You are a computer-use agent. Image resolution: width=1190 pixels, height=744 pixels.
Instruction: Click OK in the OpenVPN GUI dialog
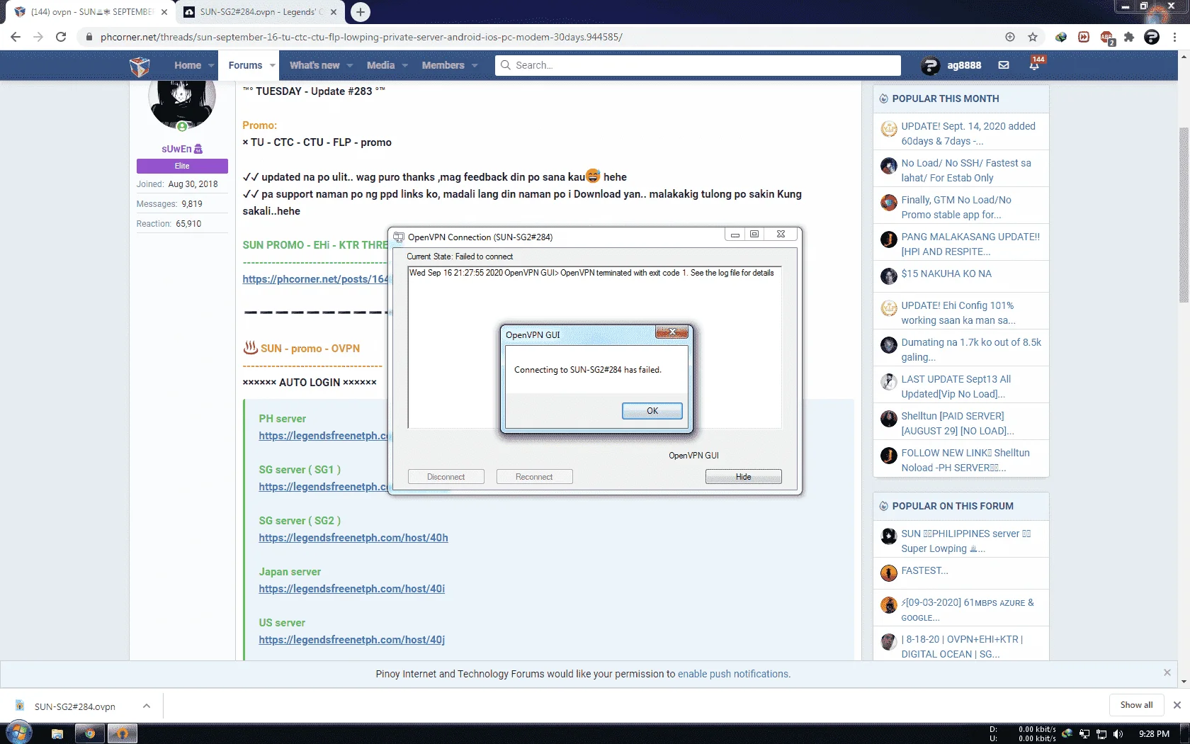pyautogui.click(x=652, y=411)
